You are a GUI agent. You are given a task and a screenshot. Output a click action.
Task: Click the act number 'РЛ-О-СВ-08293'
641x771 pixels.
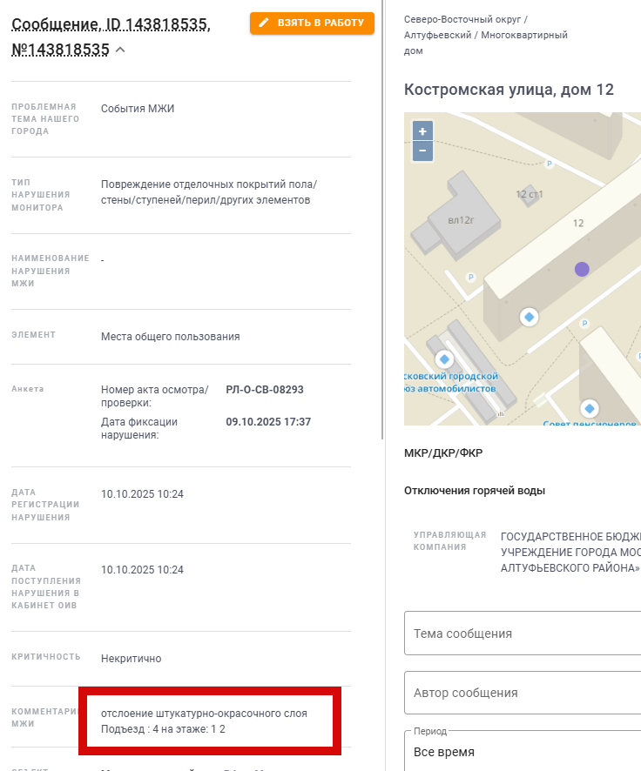coord(265,390)
